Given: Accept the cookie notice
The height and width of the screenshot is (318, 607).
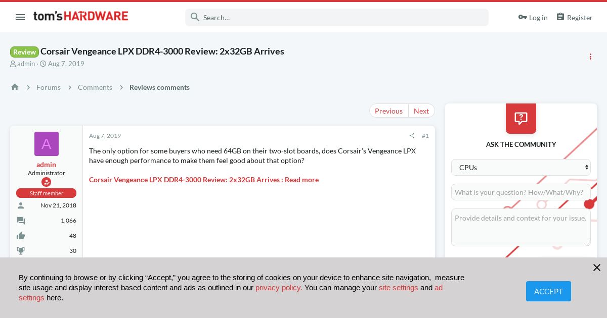Looking at the screenshot, I should [548, 291].
